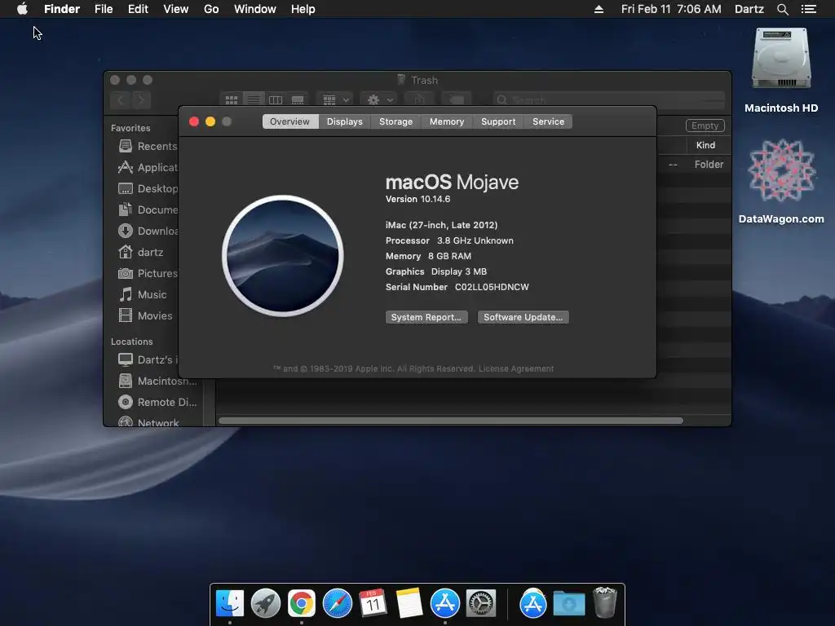Open the Window menu
835x626 pixels.
pyautogui.click(x=255, y=9)
